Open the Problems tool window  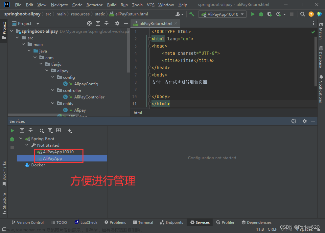115,222
